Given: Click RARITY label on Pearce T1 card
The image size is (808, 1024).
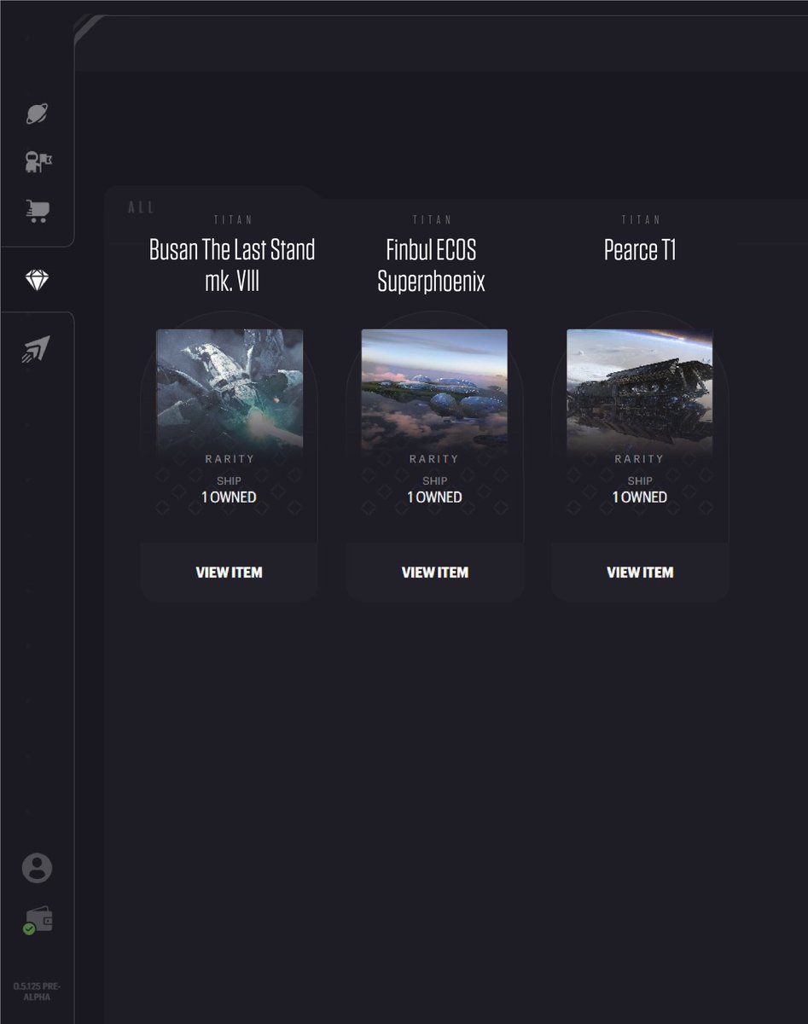Looking at the screenshot, I should [x=640, y=459].
